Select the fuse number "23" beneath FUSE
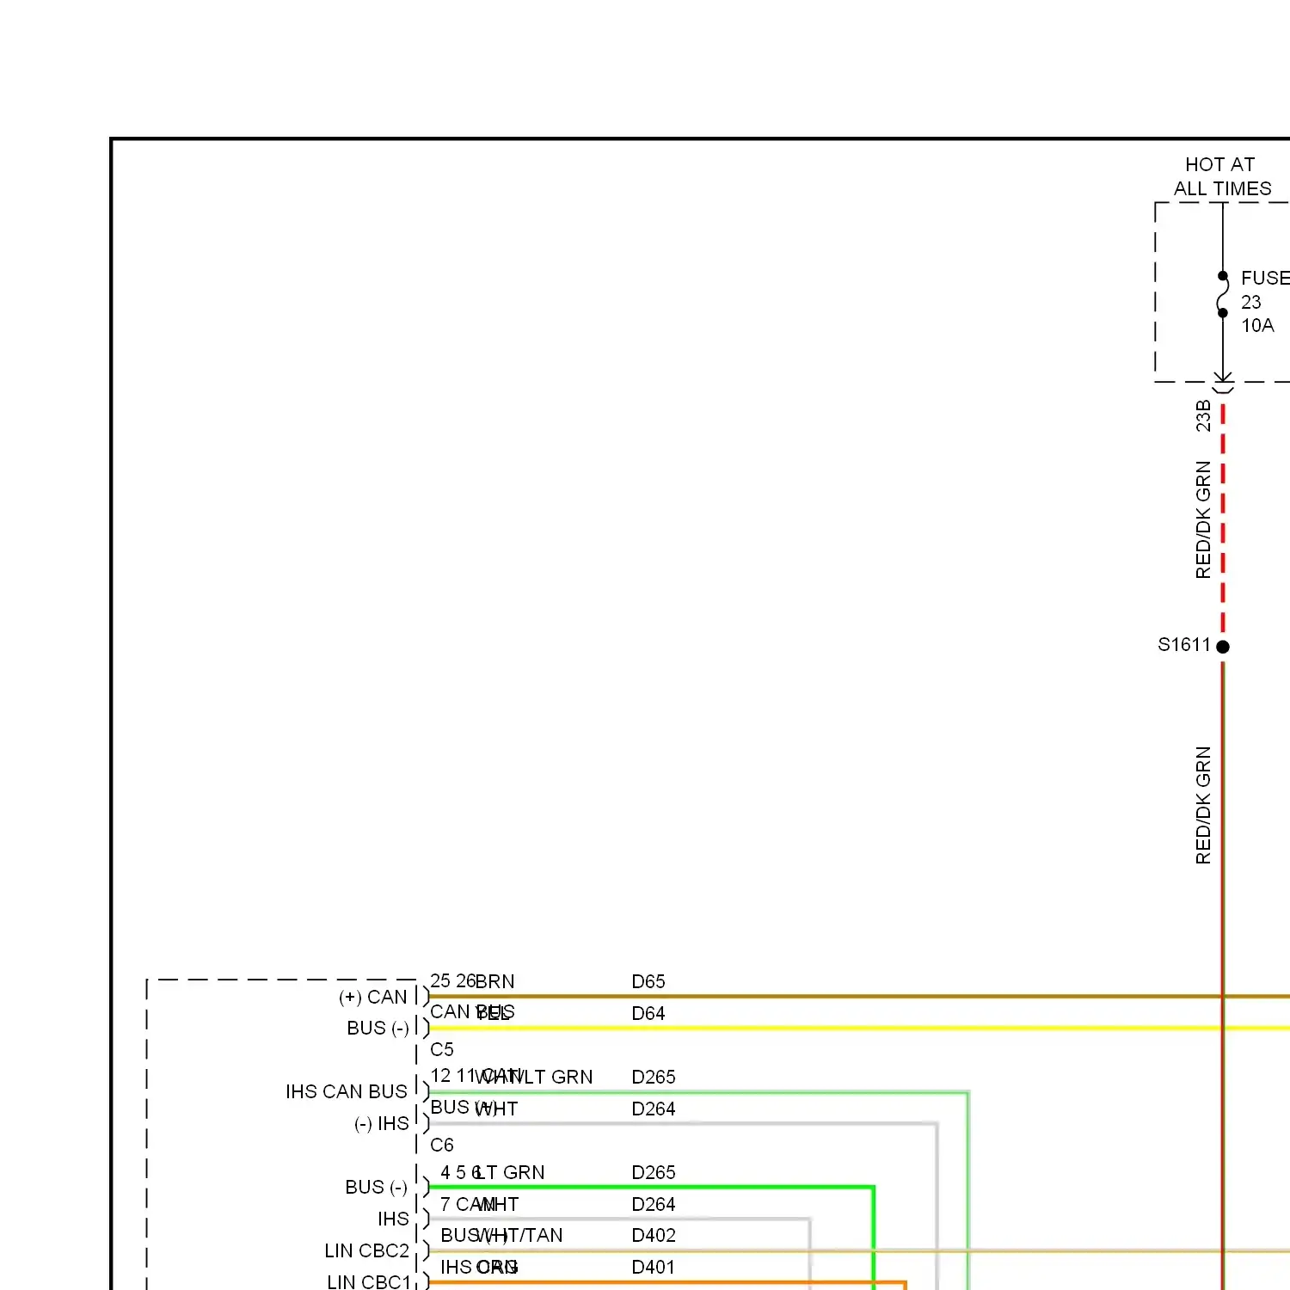 tap(1251, 302)
